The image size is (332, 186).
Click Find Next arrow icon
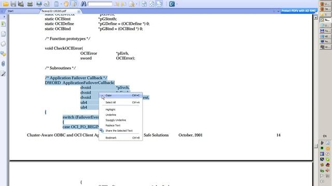click(x=124, y=4)
